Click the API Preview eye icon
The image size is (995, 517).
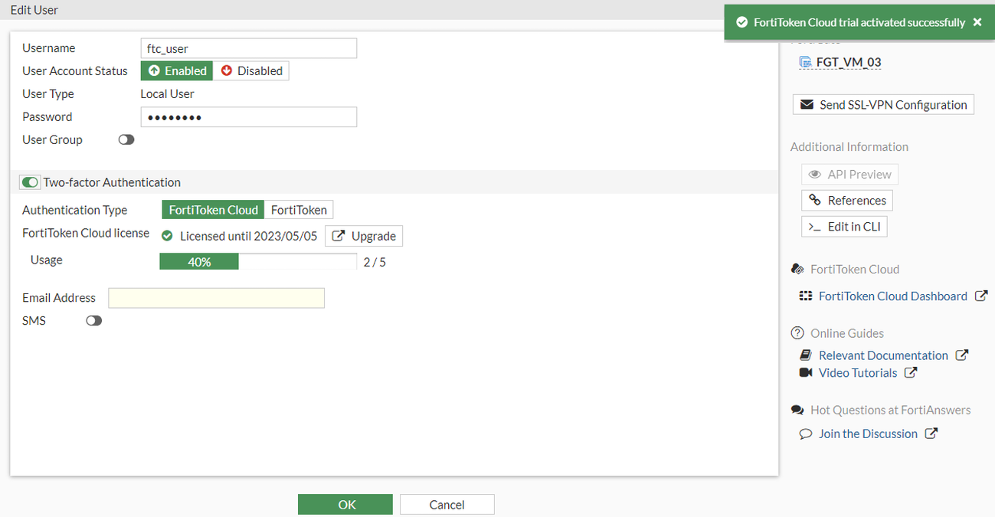click(x=815, y=174)
